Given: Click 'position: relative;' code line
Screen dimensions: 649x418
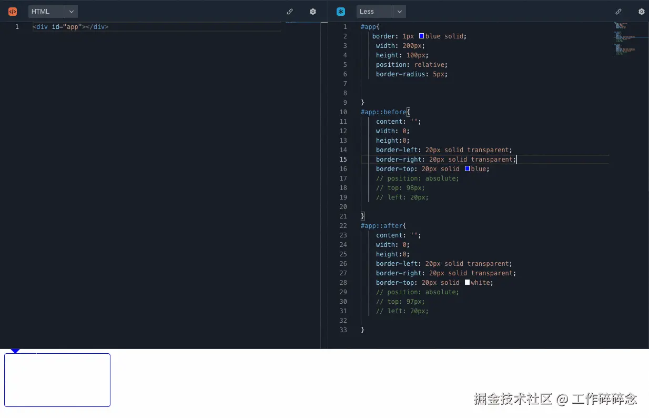Looking at the screenshot, I should tap(412, 65).
